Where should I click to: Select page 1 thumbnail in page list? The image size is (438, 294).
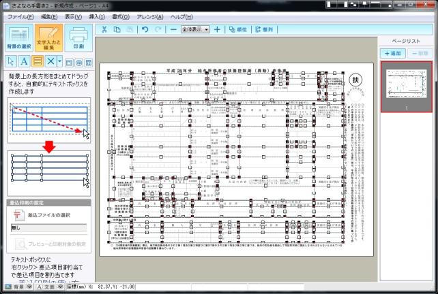click(407, 86)
